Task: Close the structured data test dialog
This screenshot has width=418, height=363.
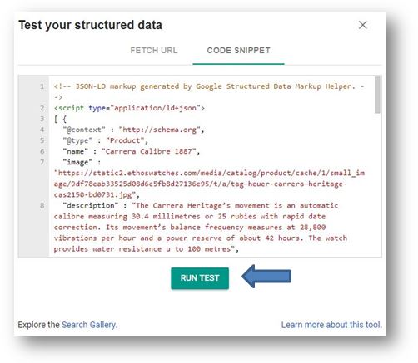Action: (362, 25)
